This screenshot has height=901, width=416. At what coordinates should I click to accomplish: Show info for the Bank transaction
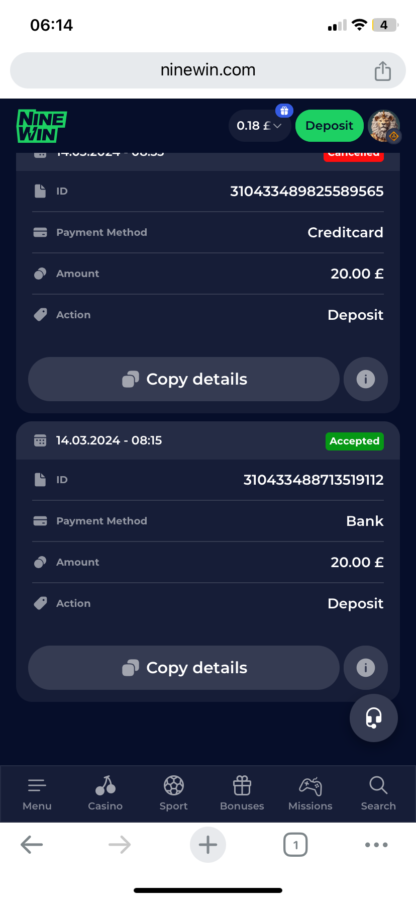(366, 668)
